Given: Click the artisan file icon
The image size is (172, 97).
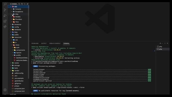Looking at the screenshot, I should [x=13, y=86].
